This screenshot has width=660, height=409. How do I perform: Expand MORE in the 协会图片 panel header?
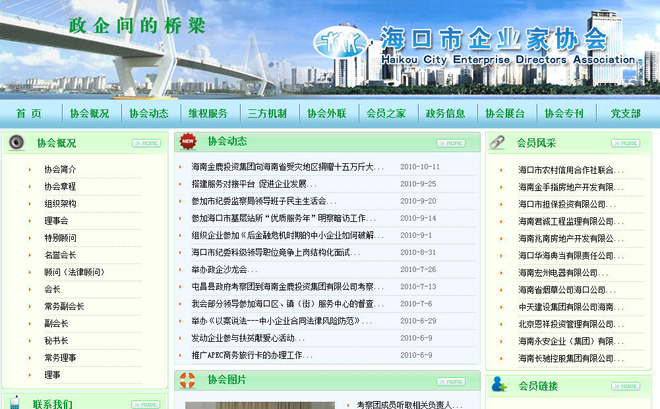point(451,381)
